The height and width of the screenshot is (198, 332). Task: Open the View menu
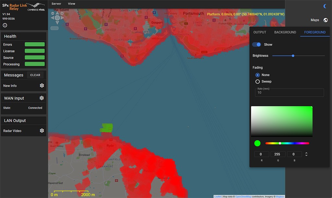tap(71, 4)
